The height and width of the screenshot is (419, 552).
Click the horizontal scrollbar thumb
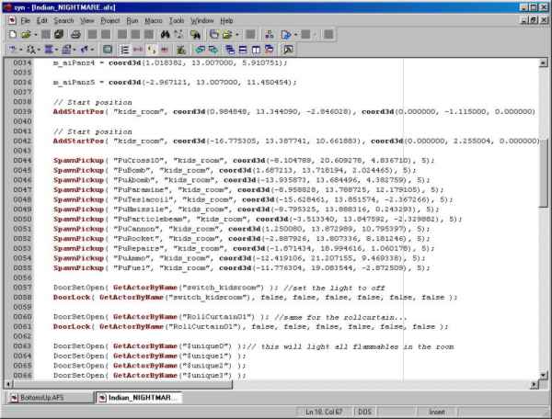coord(123,384)
